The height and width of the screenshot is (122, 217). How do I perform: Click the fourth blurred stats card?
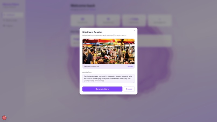click(160, 20)
